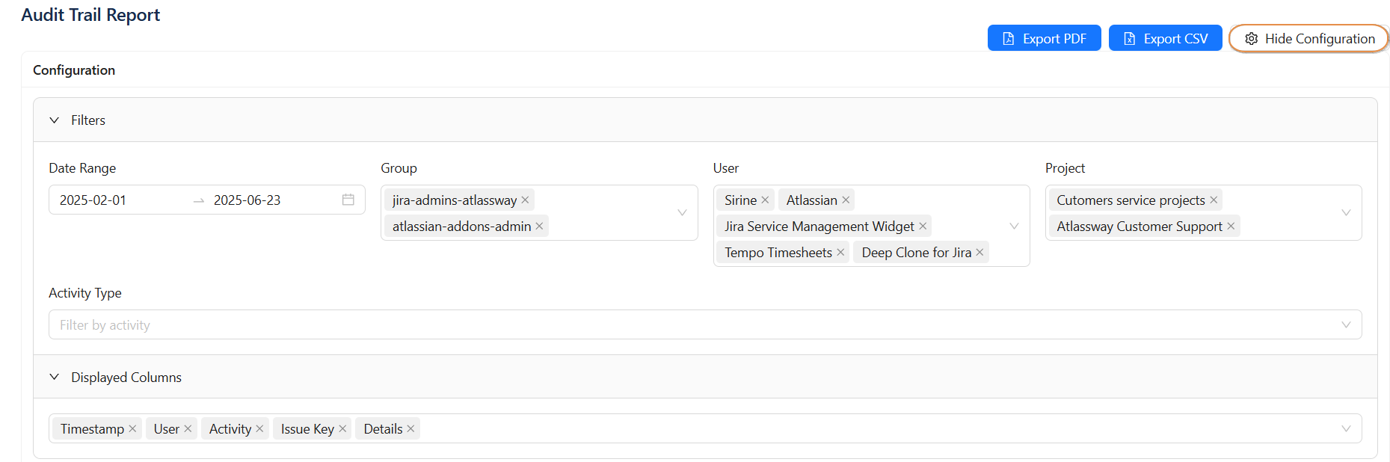The image size is (1390, 462).
Task: Remove the jira-admins-atlassway group tag
Action: [525, 200]
